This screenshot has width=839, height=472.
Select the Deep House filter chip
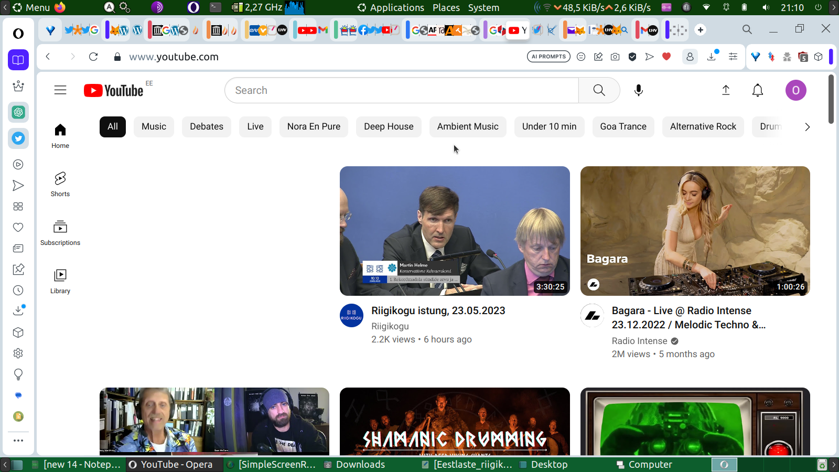[389, 127]
